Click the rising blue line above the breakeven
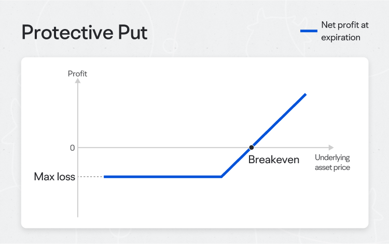 point(280,120)
